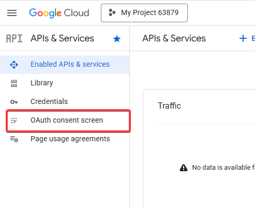Open the Credentials menu item
255x208 pixels.
65,101
